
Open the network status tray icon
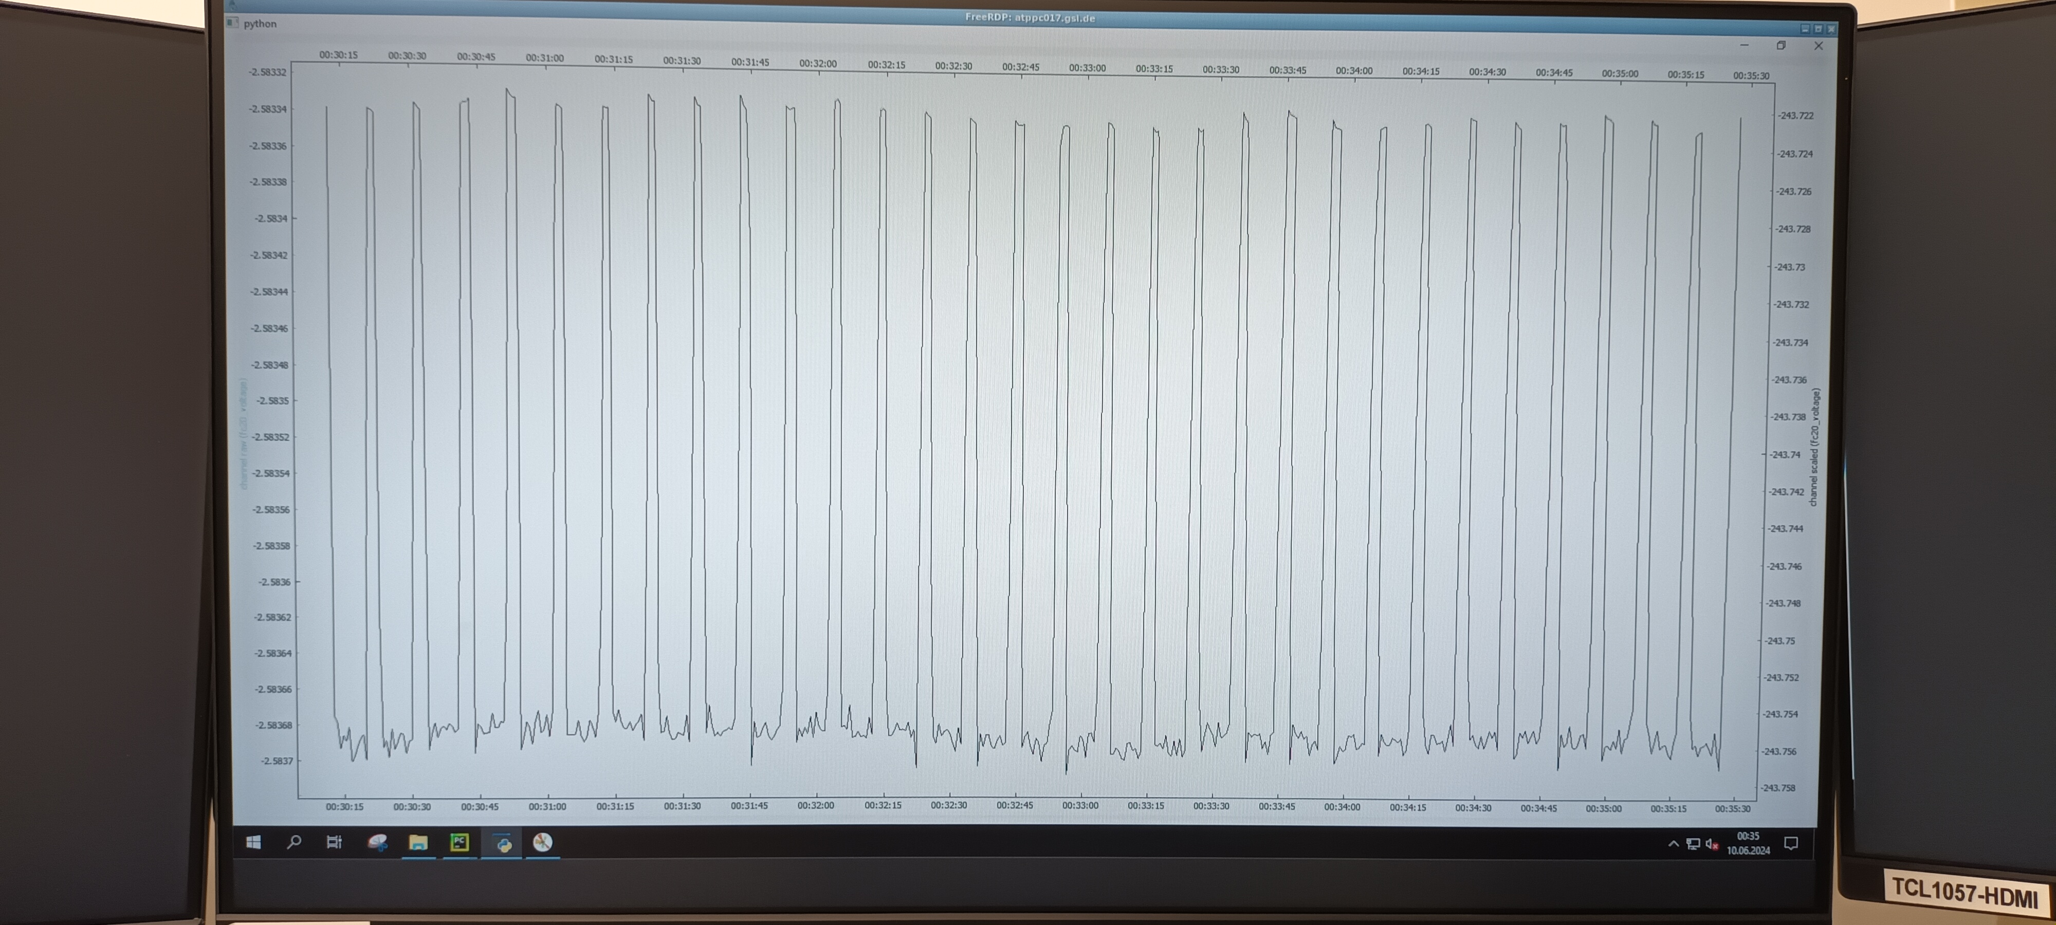click(x=1693, y=844)
